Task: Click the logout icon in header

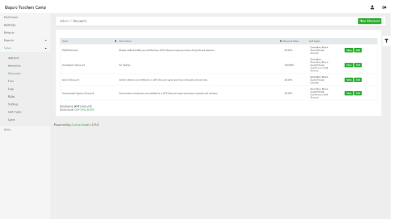Action: 384,7
